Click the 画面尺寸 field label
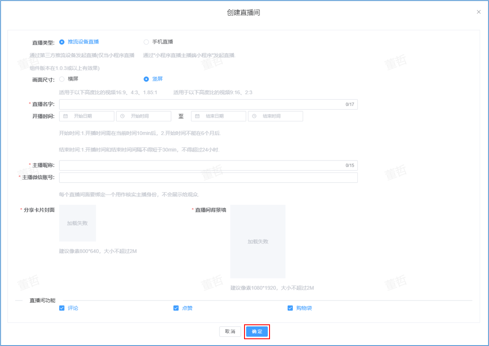This screenshot has width=489, height=346. click(43, 80)
